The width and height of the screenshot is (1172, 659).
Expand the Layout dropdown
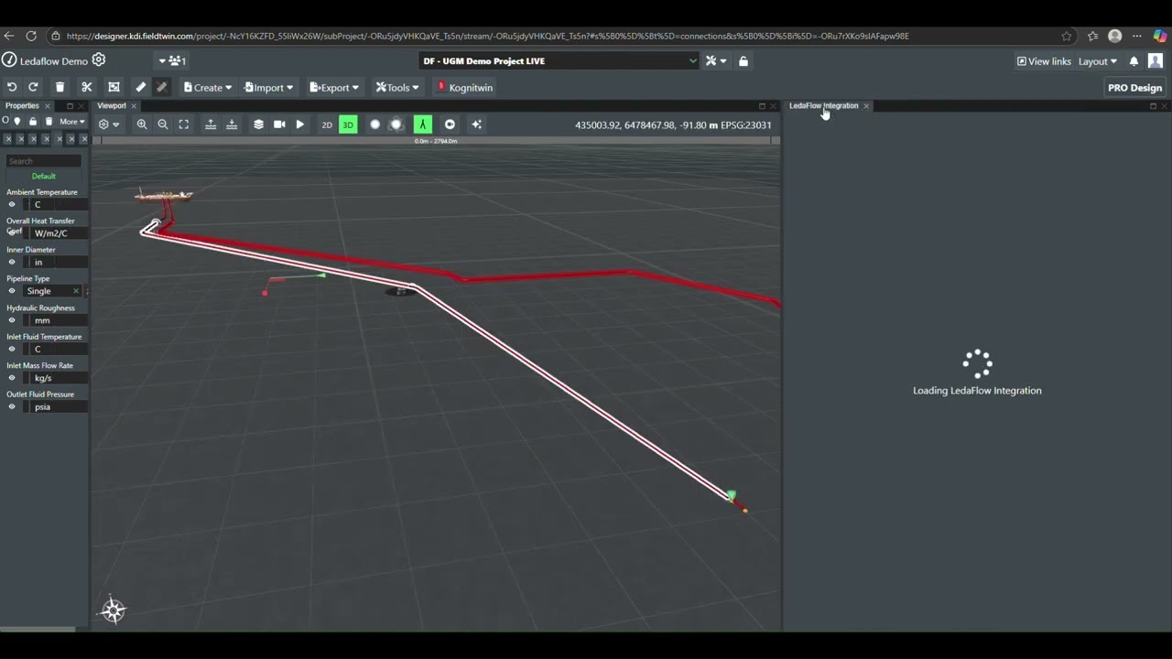1097,61
